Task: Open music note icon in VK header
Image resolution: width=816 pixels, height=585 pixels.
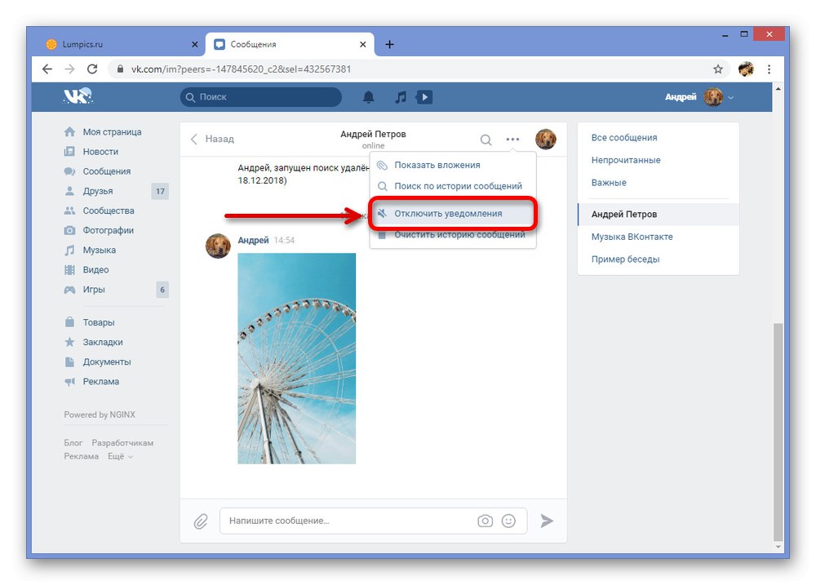Action: [400, 97]
